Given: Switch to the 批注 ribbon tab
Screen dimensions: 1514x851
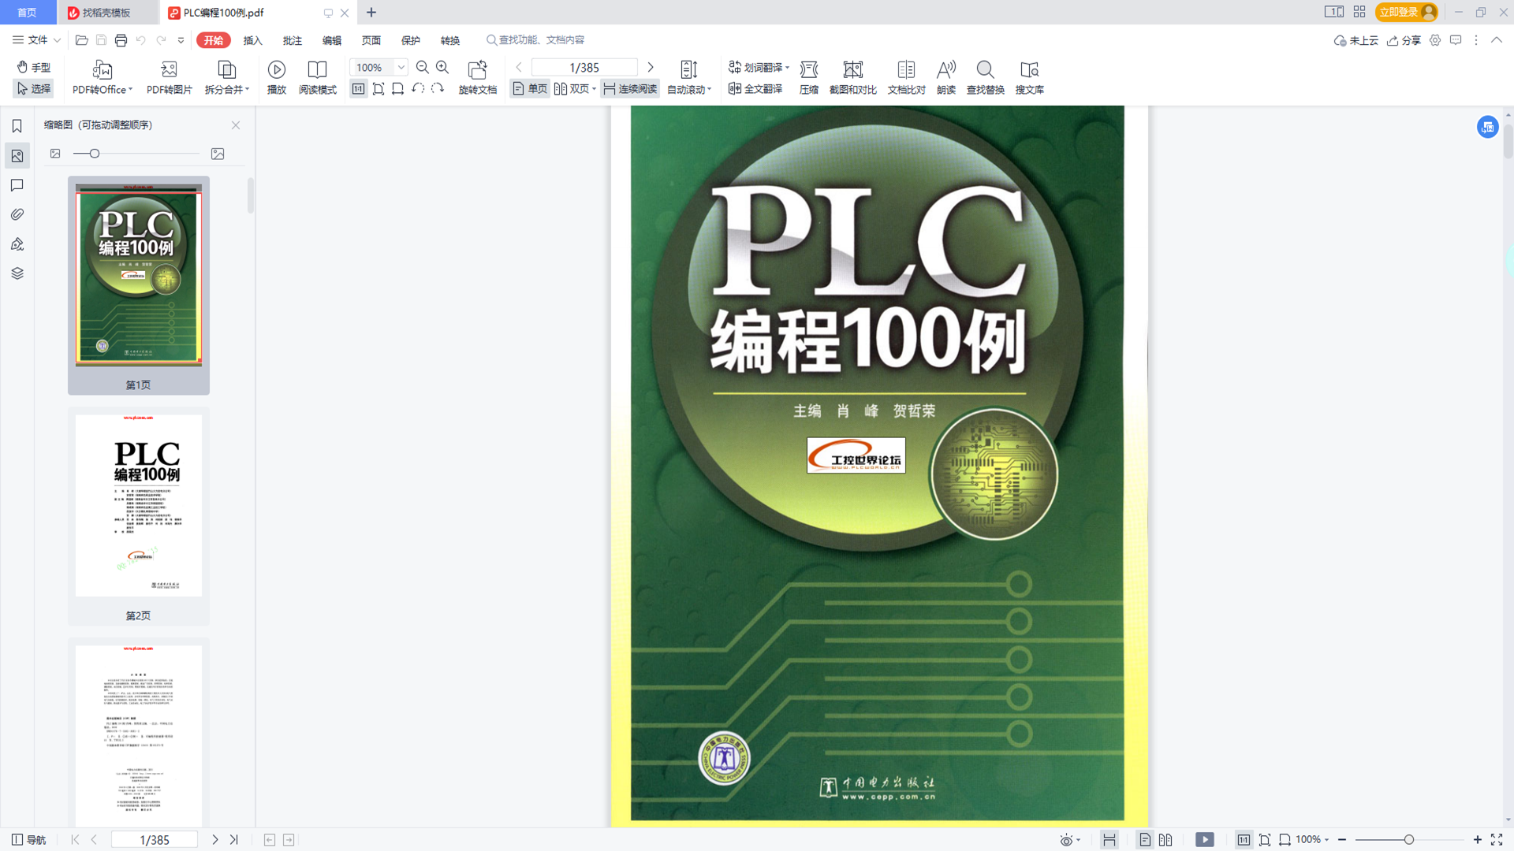Looking at the screenshot, I should (292, 40).
